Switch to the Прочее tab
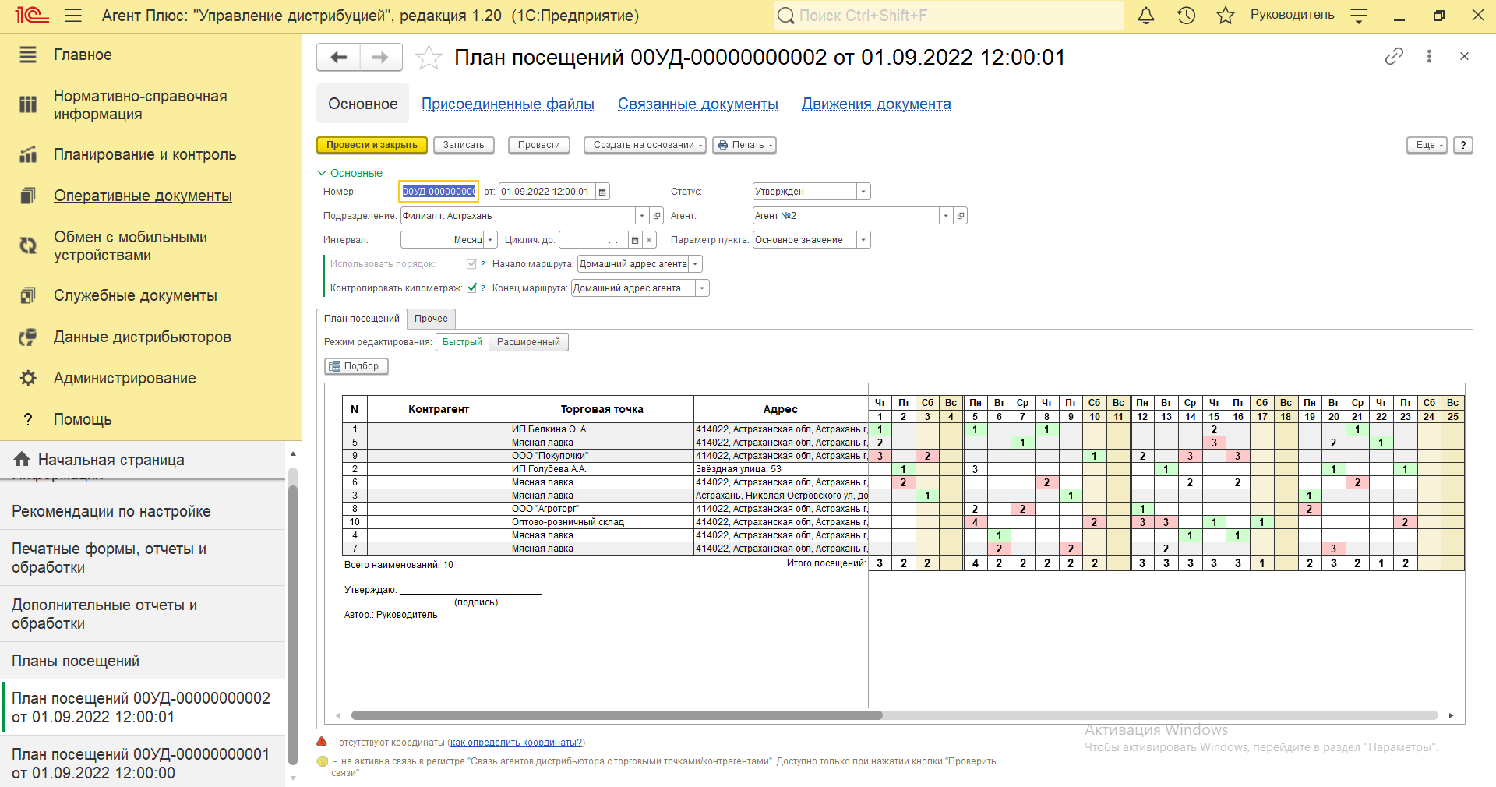Image resolution: width=1496 pixels, height=787 pixels. click(431, 319)
